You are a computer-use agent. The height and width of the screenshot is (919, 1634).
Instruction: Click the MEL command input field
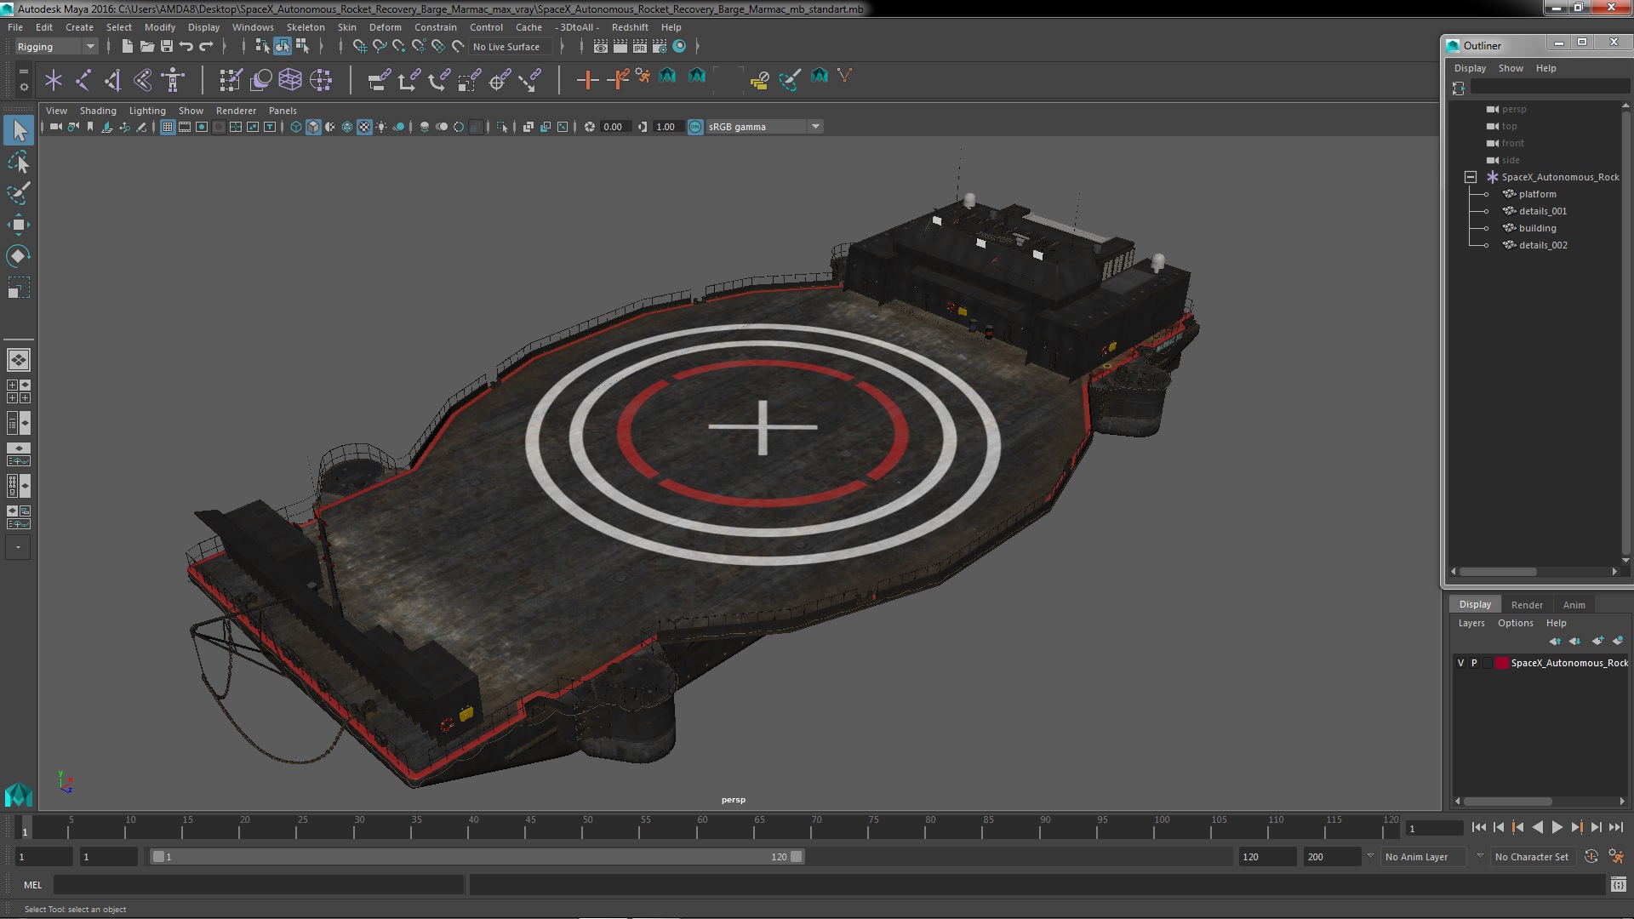(x=259, y=885)
